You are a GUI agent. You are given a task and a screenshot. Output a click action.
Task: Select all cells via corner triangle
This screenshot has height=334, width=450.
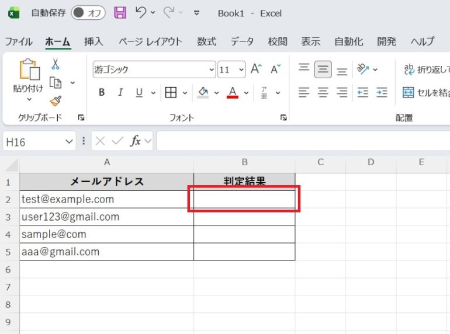point(12,165)
